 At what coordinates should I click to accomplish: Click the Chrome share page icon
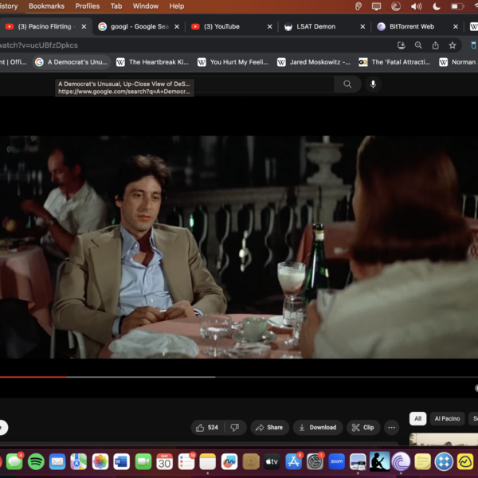(x=435, y=45)
